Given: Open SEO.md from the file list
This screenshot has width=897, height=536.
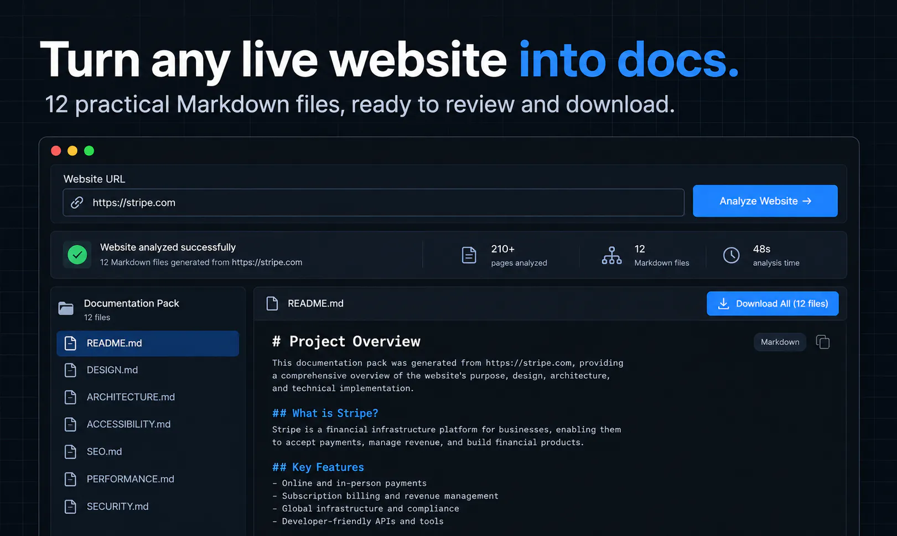Looking at the screenshot, I should pos(148,452).
